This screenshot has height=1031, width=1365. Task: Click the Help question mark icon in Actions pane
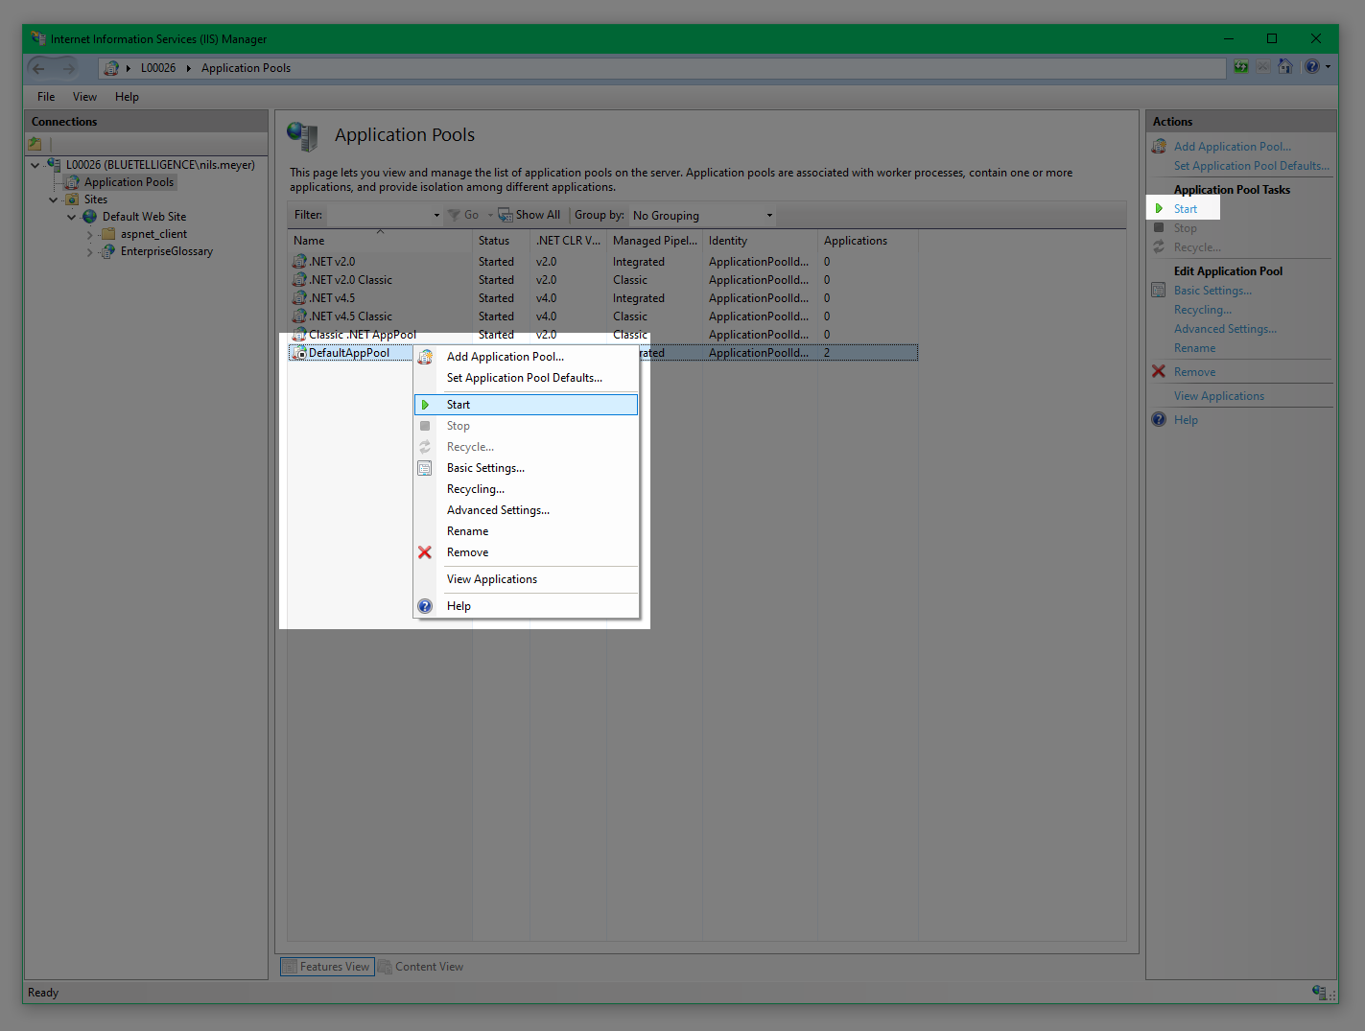(1159, 420)
